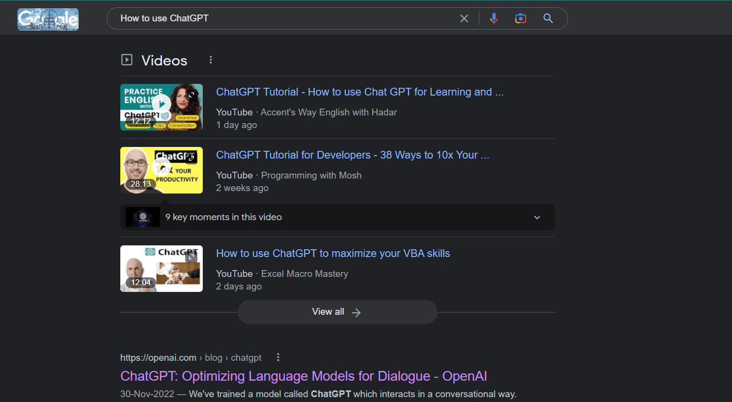Open the three-dot menu beside Videos heading
The width and height of the screenshot is (732, 402).
[211, 60]
